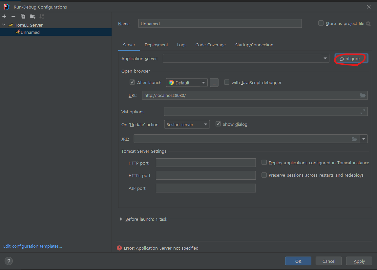Screen dimensions: 377x270
Task: Select the Unnamed configuration in the tree
Action: click(56, 32)
